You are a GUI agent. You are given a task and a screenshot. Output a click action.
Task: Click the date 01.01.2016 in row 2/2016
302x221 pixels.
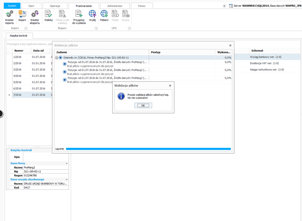click(x=38, y=63)
